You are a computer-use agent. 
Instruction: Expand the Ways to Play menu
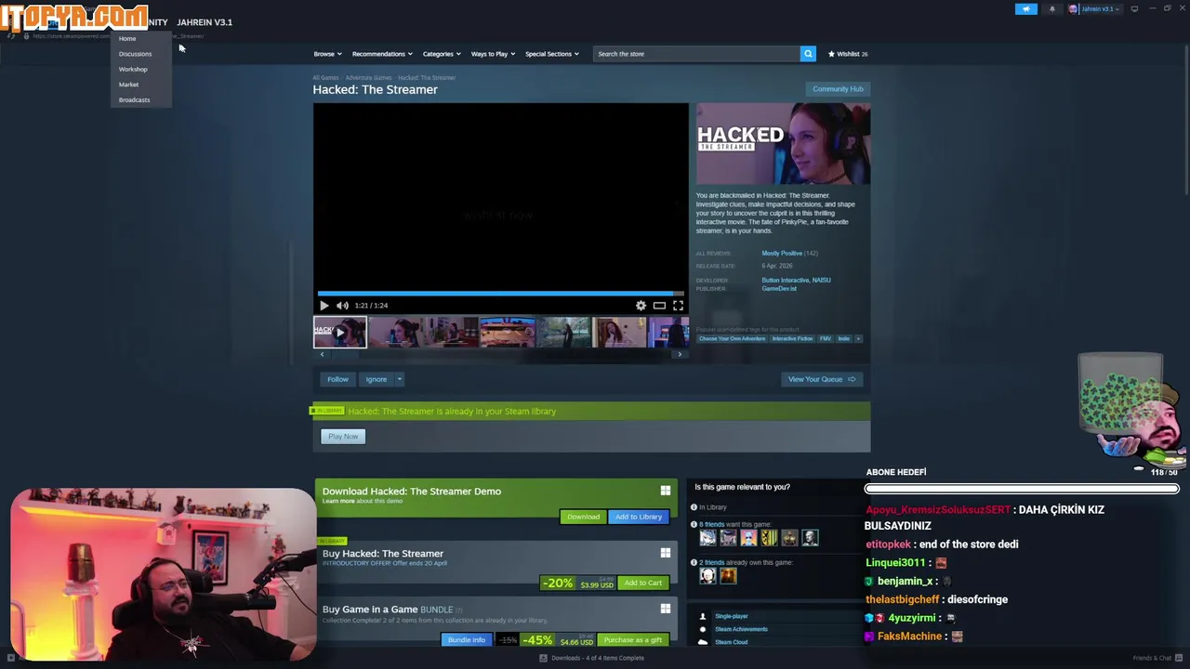click(x=493, y=54)
